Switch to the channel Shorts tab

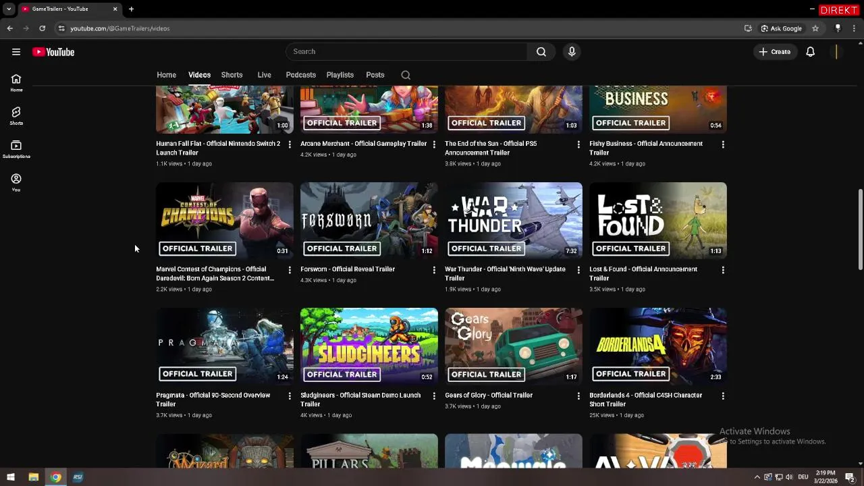tap(232, 75)
